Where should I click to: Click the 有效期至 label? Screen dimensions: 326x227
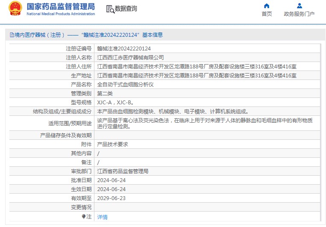tap(81, 198)
